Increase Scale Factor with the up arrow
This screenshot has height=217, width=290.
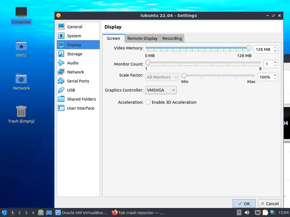coord(275,75)
